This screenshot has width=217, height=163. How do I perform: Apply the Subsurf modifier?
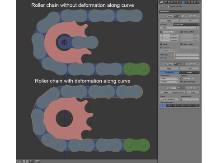(x=169, y=69)
